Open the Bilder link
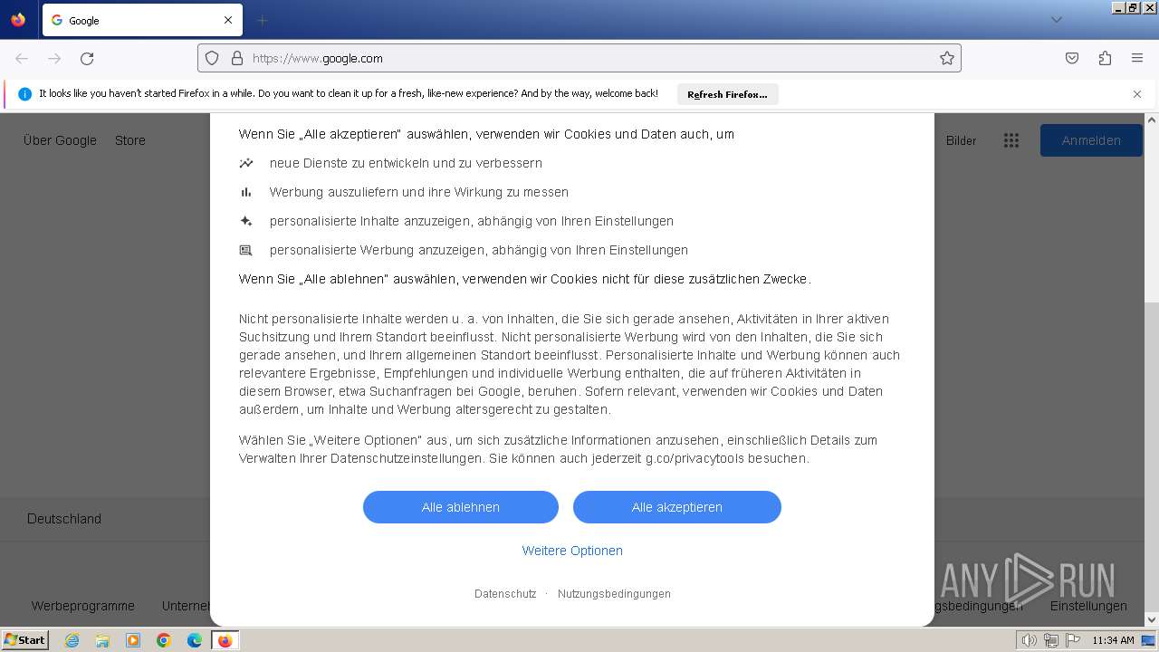Screen dimensions: 1159x652 click(x=962, y=140)
